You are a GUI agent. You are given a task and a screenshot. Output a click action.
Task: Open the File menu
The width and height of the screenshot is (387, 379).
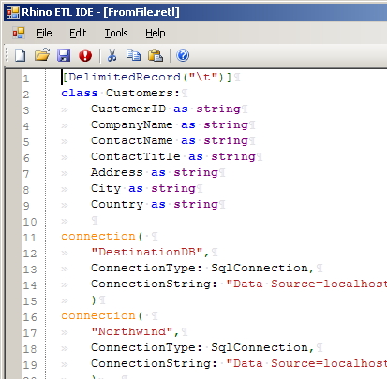44,33
